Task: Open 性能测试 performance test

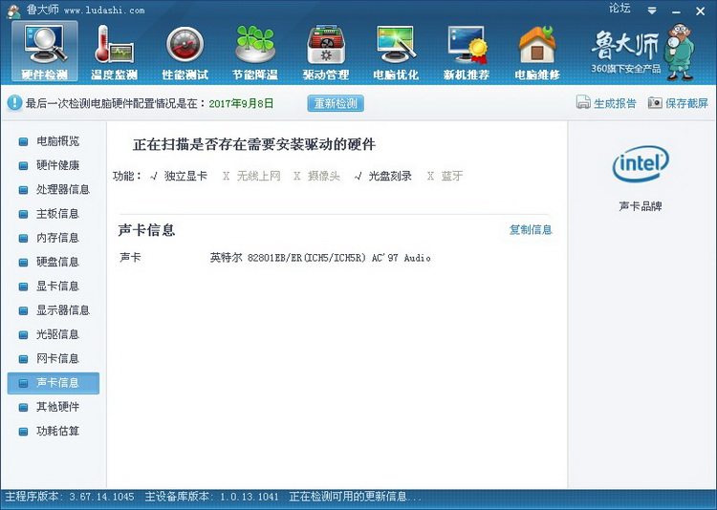Action: click(x=185, y=52)
